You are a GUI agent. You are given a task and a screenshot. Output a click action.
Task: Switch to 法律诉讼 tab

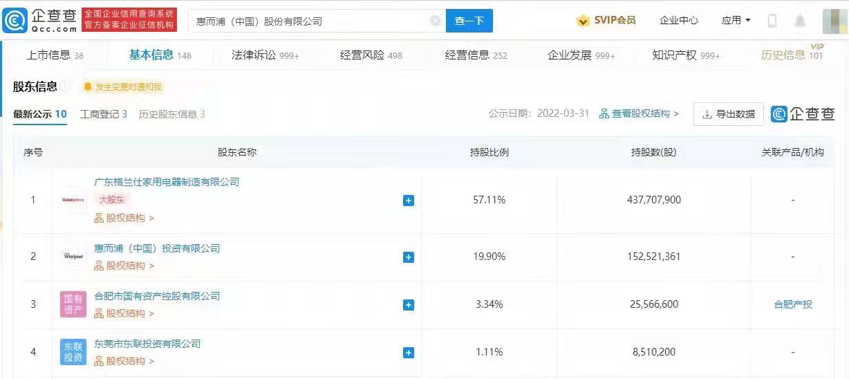(265, 55)
